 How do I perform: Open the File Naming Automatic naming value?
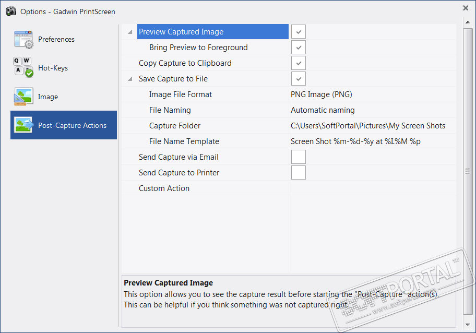[x=323, y=110]
